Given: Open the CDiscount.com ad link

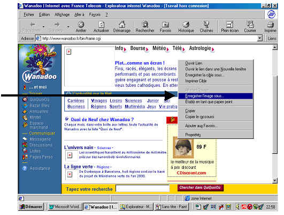Looking at the screenshot, I should point(191,173).
